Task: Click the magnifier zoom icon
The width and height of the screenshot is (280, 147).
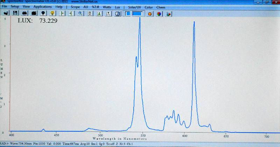Action: (80, 13)
